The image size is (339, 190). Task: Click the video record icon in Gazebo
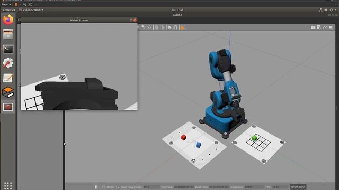coord(331,27)
